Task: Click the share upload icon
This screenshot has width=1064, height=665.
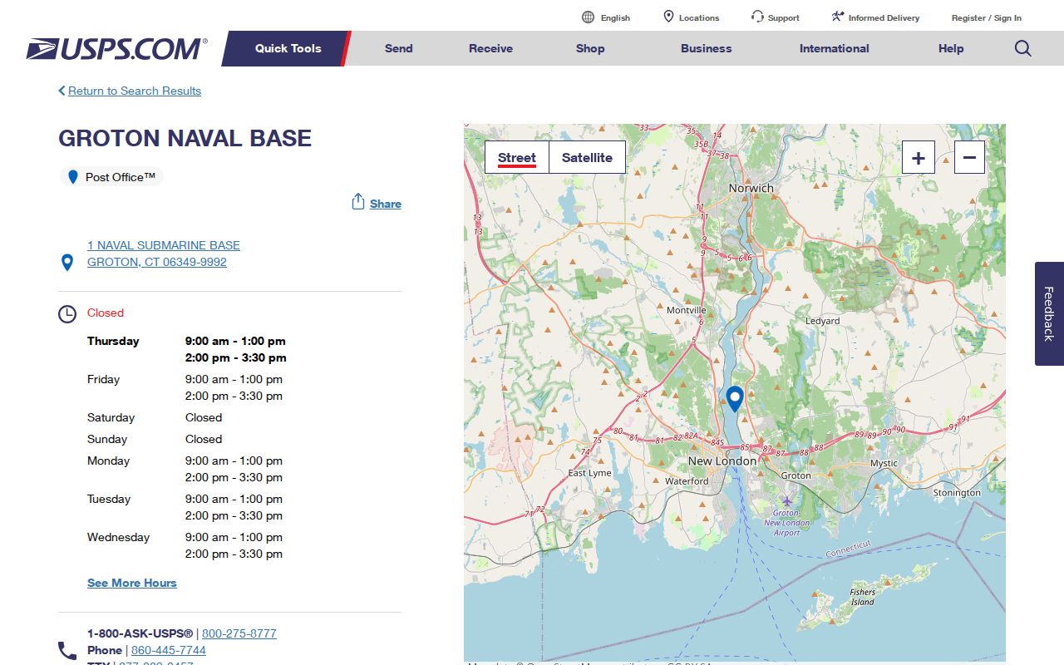Action: (x=358, y=202)
